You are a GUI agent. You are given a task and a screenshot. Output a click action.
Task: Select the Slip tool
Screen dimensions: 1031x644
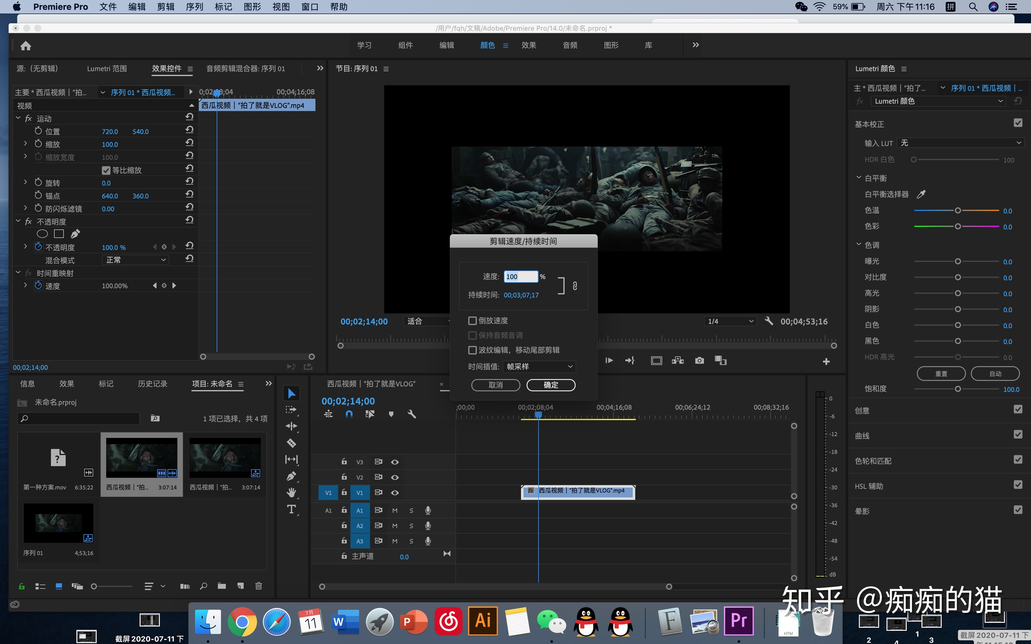(292, 459)
